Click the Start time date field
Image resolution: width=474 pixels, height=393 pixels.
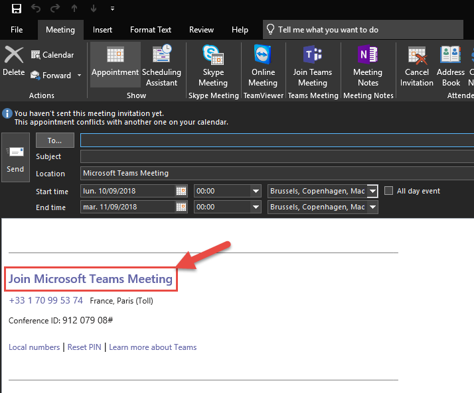tap(127, 191)
